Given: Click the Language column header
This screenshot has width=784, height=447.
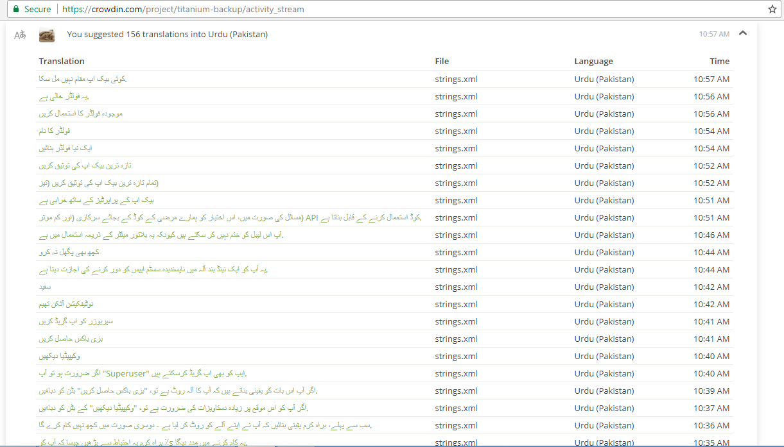Looking at the screenshot, I should tap(594, 61).
